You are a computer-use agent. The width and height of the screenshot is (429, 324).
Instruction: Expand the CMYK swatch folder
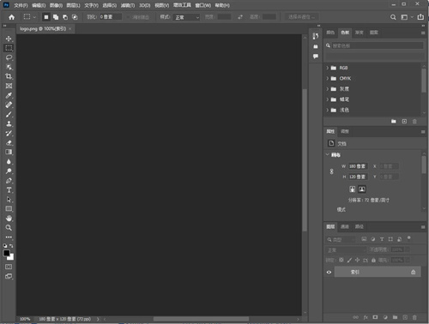pos(328,78)
